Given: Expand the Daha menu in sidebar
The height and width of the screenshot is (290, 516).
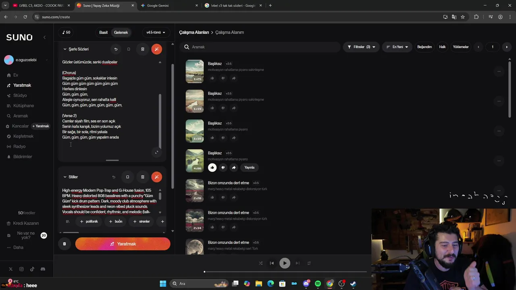Looking at the screenshot, I should point(15,247).
